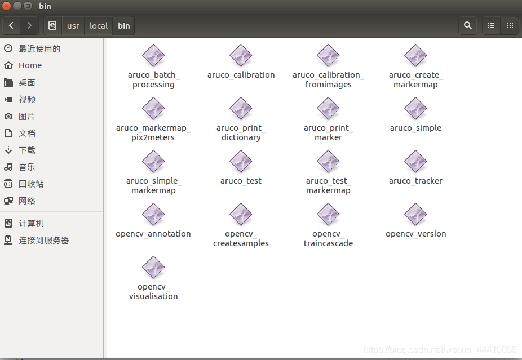Open 桌面 folder in sidebar

[52, 82]
